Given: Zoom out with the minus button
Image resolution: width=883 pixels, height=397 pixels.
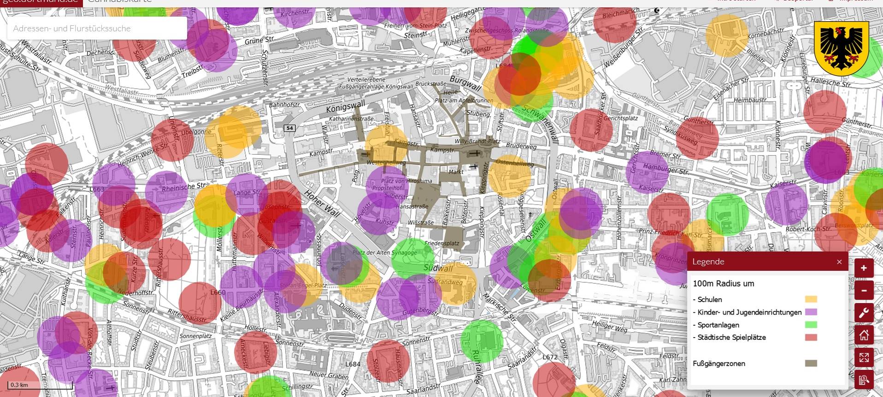Looking at the screenshot, I should click(864, 291).
